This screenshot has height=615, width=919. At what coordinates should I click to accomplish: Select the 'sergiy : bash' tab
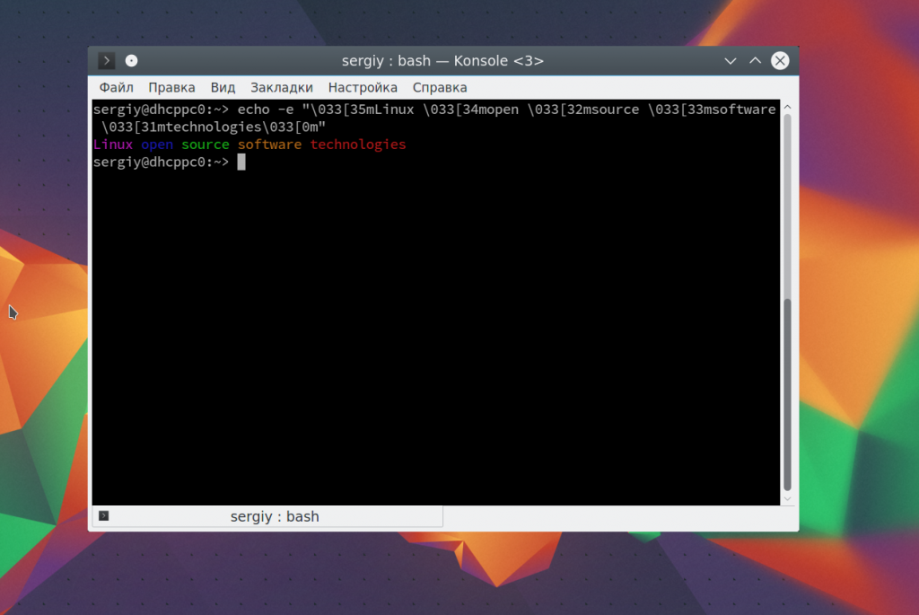(274, 516)
